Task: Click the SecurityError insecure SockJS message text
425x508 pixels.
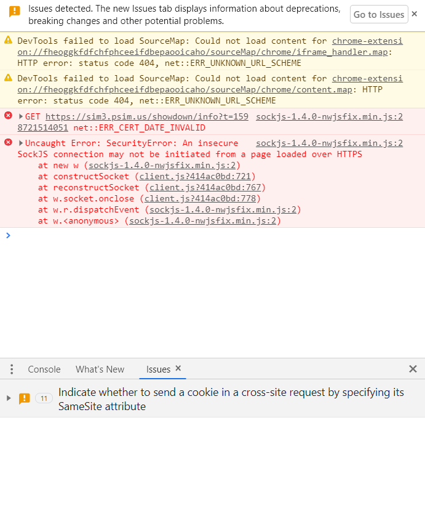Action: pyautogui.click(x=189, y=148)
